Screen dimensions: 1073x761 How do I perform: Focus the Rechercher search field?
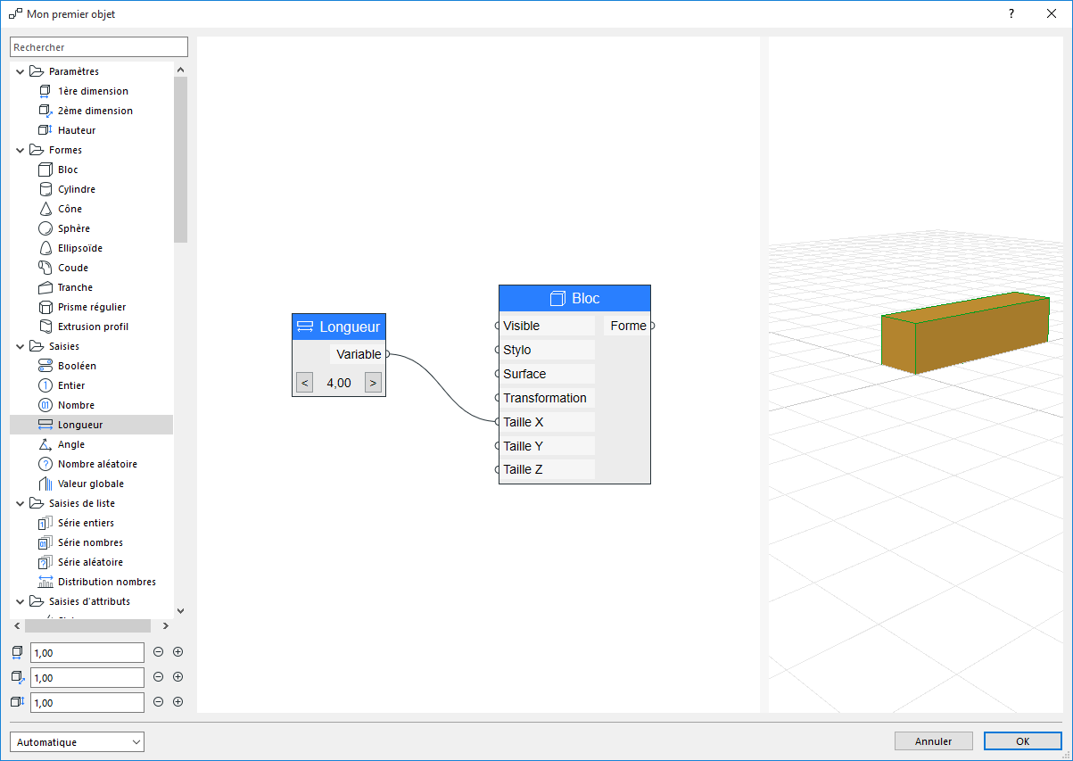pyautogui.click(x=99, y=46)
